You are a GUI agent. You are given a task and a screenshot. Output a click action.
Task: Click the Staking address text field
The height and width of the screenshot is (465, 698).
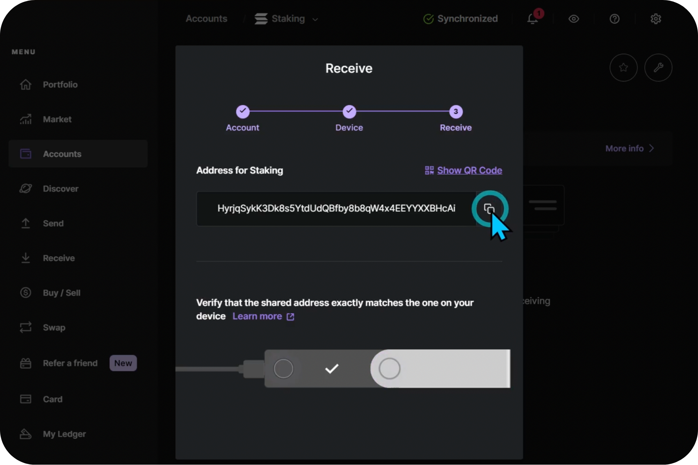tap(336, 208)
